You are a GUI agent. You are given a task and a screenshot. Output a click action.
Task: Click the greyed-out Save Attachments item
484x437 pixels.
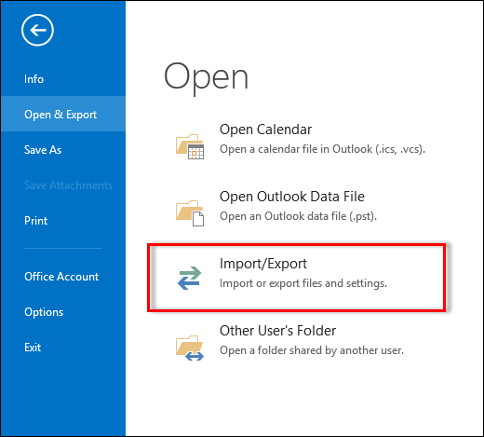click(63, 185)
